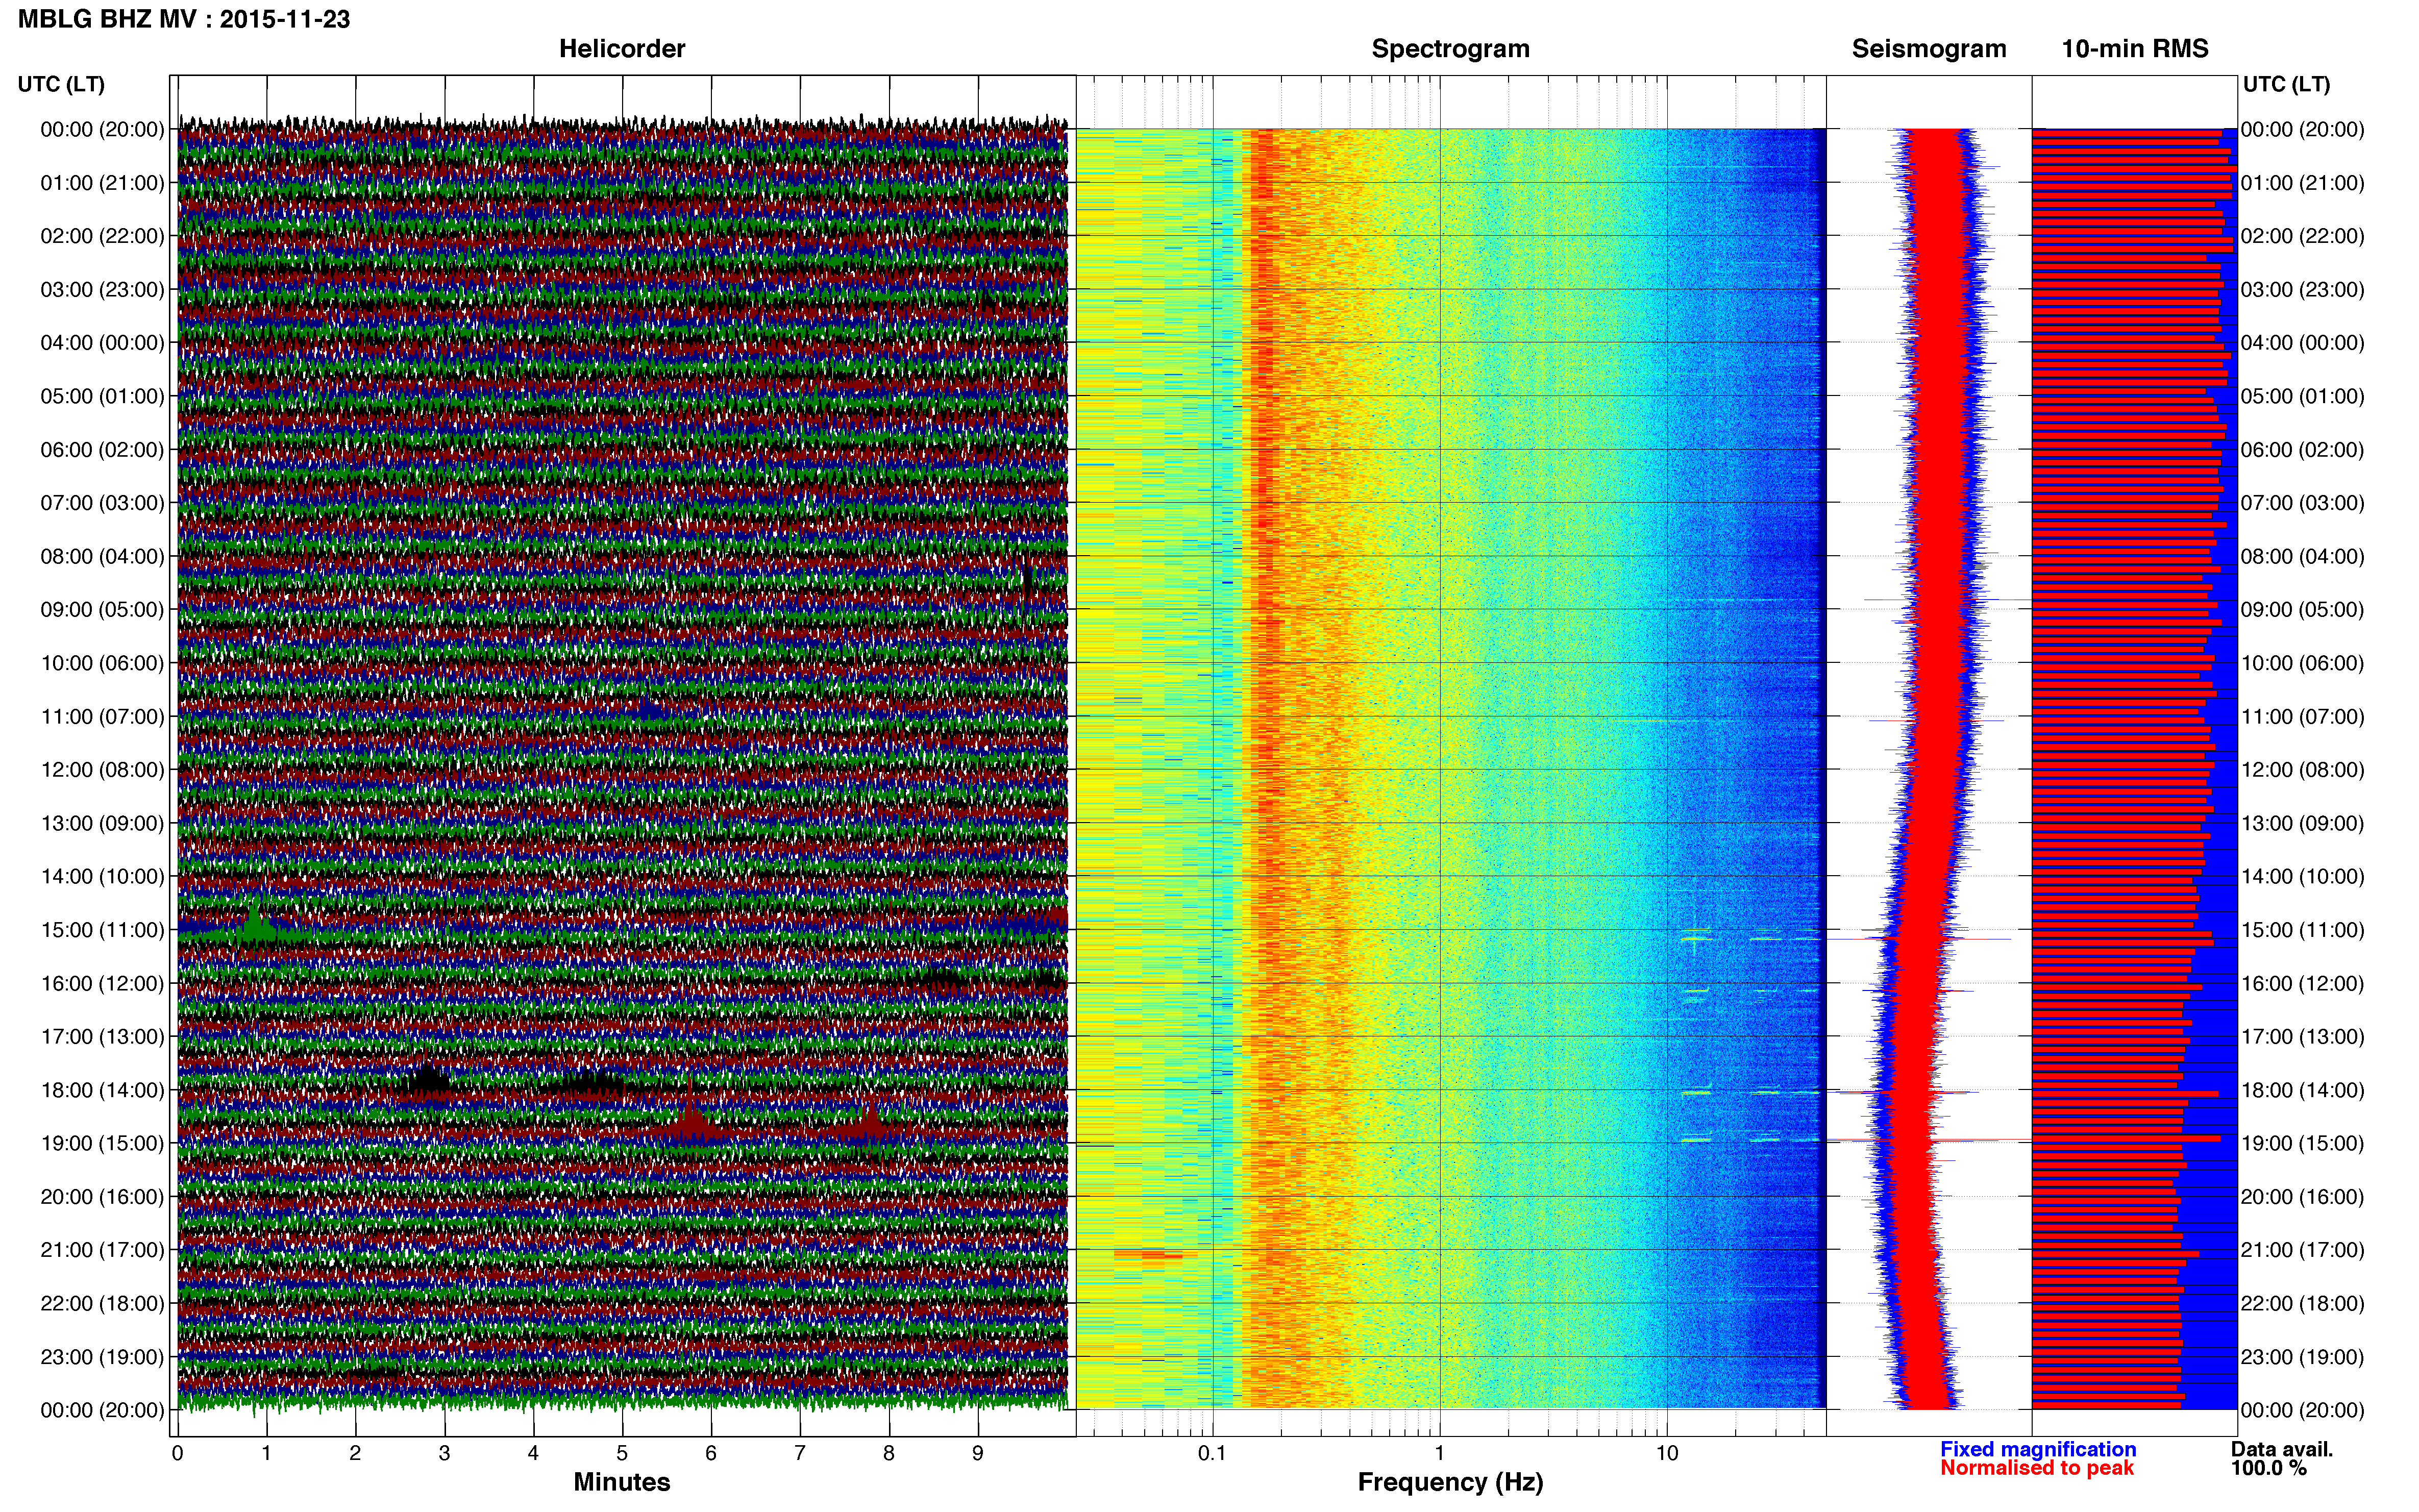Viewport: 2419px width, 1512px height.
Task: Click the 10 tick label on Frequency axis
Action: [1667, 1453]
